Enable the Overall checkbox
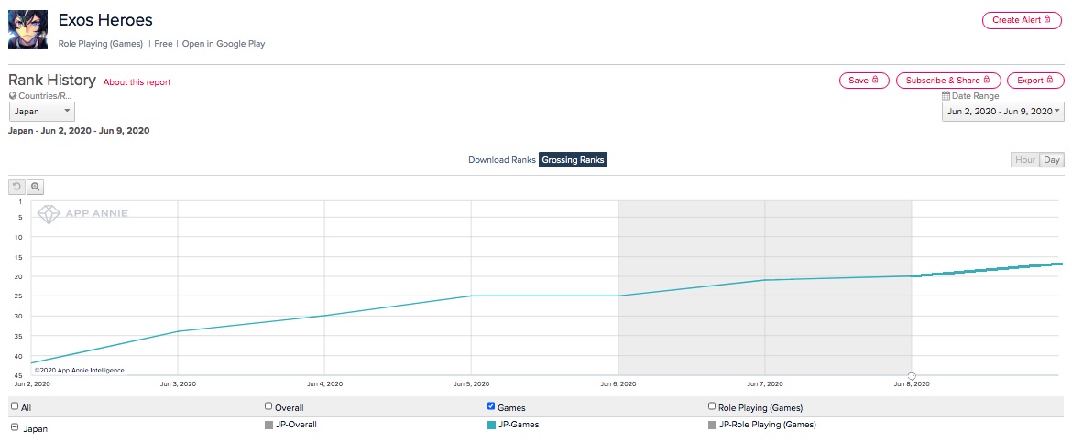Image resolution: width=1072 pixels, height=442 pixels. (268, 406)
